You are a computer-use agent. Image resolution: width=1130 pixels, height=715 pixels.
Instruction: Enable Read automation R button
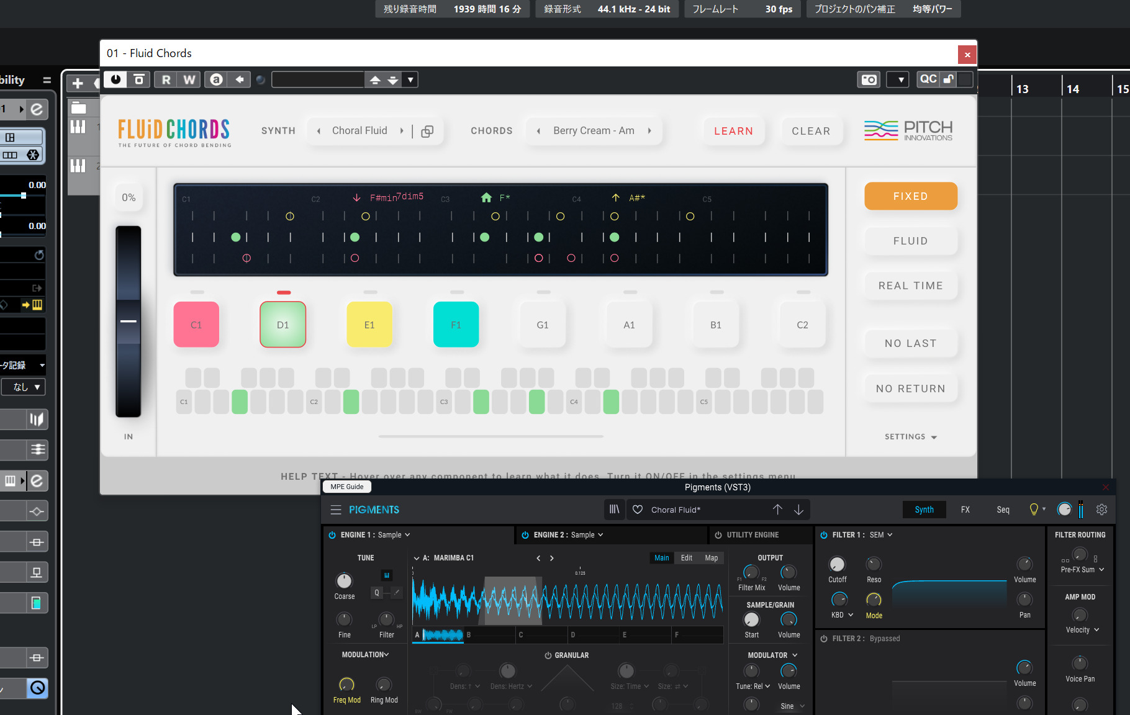tap(166, 79)
